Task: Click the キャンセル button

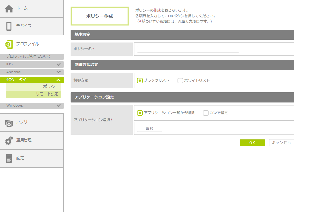Action: [281, 143]
